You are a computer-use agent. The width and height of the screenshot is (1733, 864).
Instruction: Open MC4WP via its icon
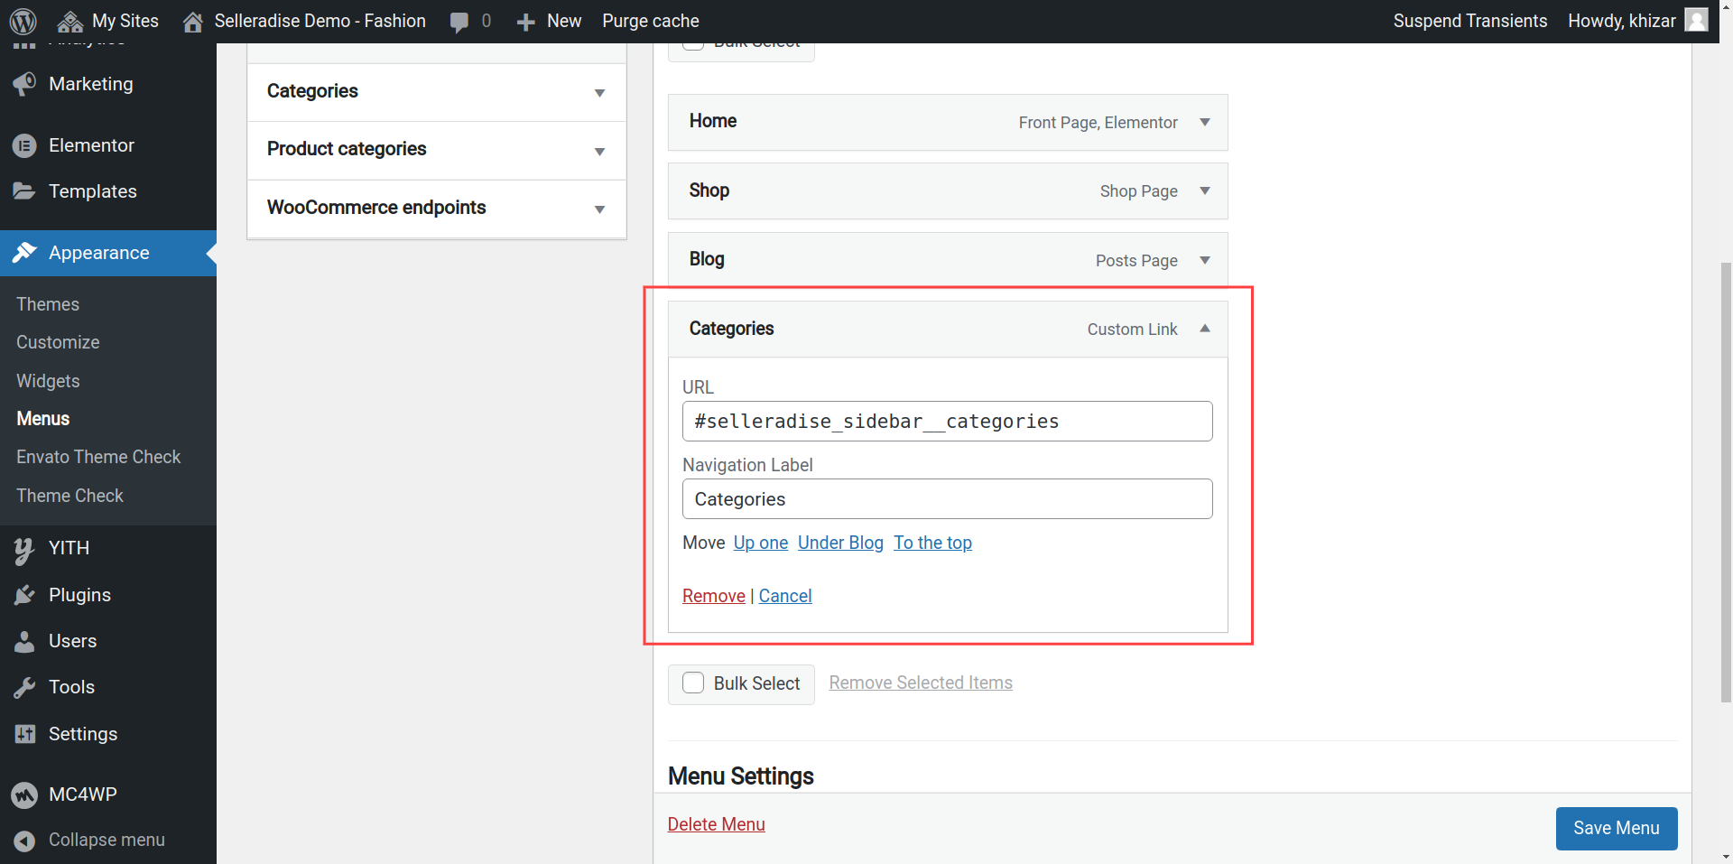pyautogui.click(x=24, y=794)
